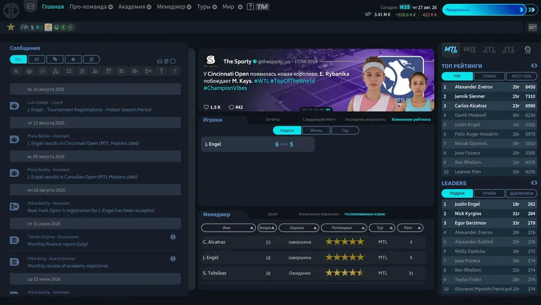Viewport: 541px width, 305px height.
Task: Open 'Изменение рейтинга' tab
Action: 411,119
